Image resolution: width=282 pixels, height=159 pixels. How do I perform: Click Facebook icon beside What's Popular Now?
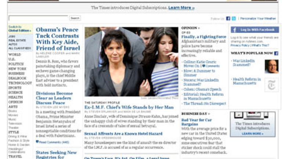[x=276, y=53]
